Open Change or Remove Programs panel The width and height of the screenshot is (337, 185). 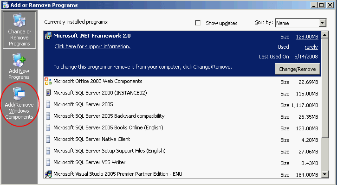[x=19, y=30]
